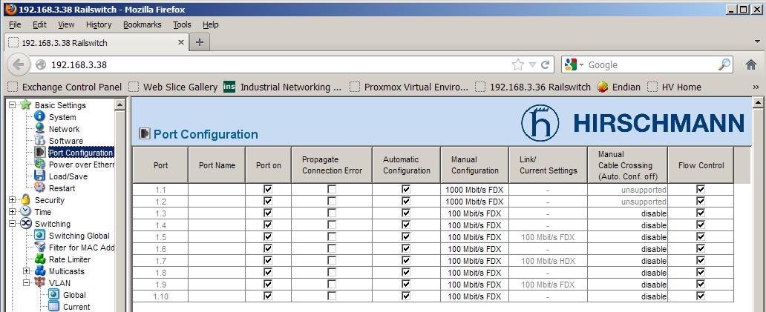This screenshot has width=766, height=312.
Task: Click the Rate Limiter icon
Action: point(40,259)
